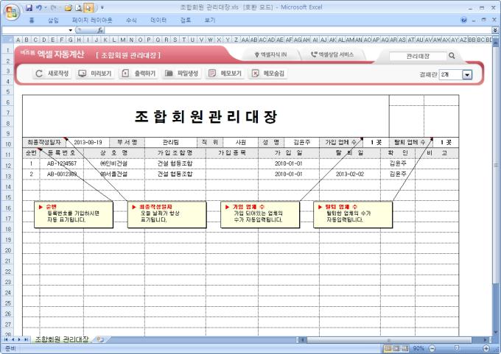Screen dimensions: 501x354
Task: Click the 메모숨김 button
Action: click(267, 74)
